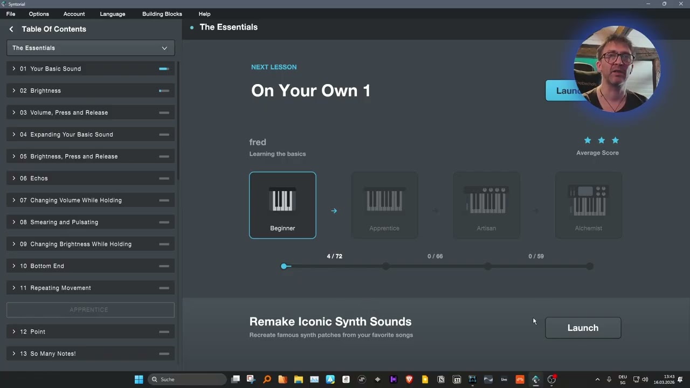Open the Options menu

coord(39,14)
